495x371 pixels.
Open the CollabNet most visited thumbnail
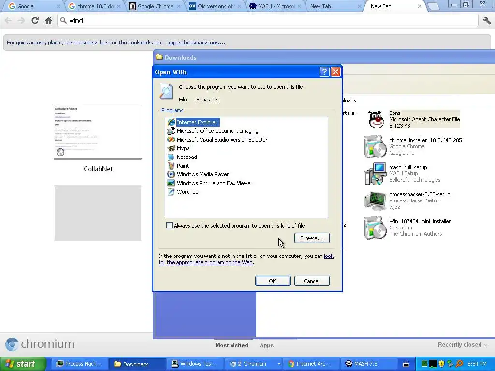coord(98,132)
